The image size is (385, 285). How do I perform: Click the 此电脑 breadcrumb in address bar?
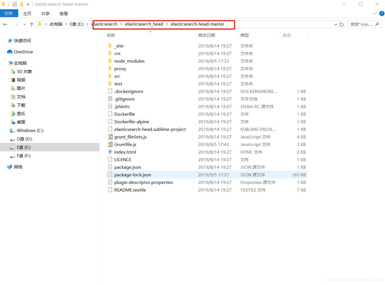[x=56, y=24]
